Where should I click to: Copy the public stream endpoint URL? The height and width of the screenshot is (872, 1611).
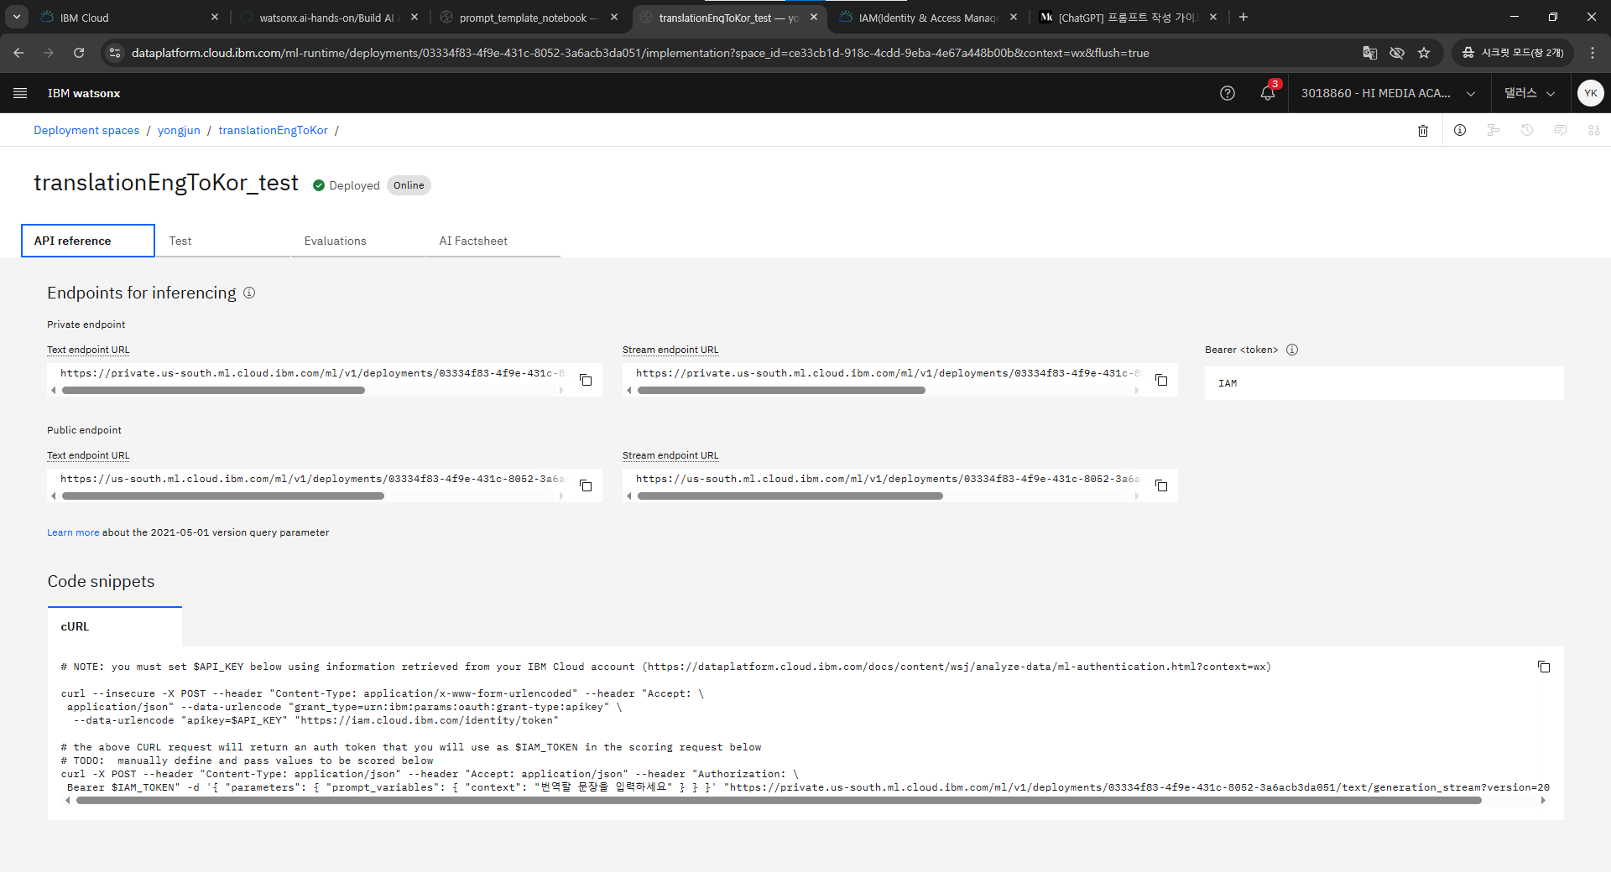point(1161,485)
